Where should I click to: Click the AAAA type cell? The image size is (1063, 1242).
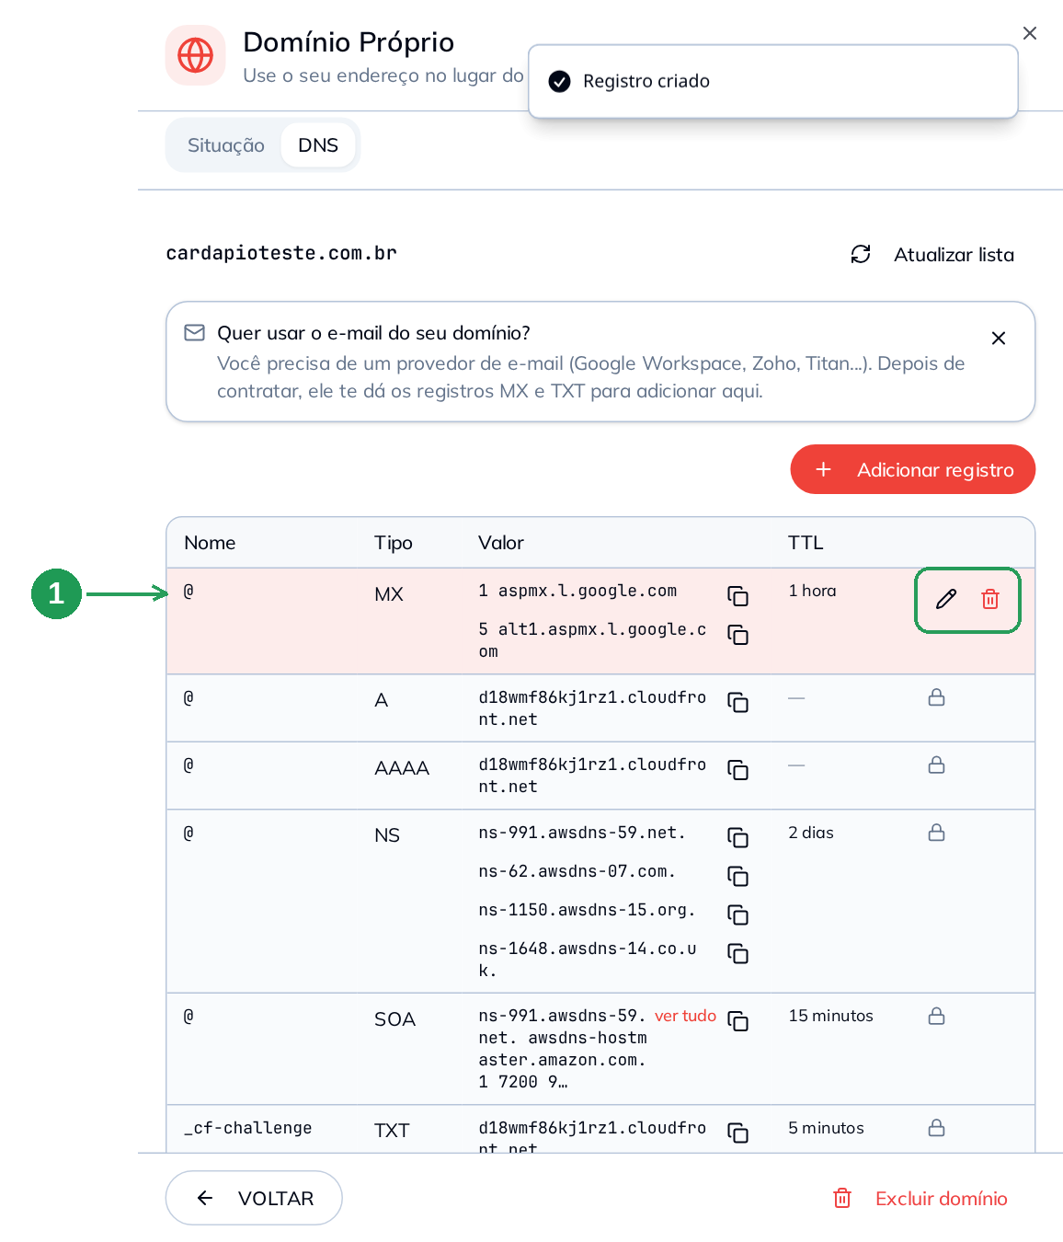(x=402, y=768)
